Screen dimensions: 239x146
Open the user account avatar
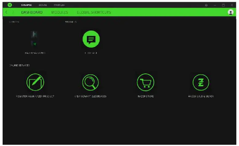click(231, 12)
